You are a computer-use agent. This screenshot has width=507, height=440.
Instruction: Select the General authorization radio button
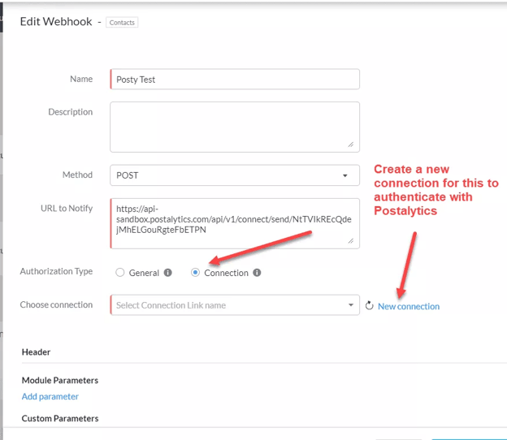click(120, 273)
